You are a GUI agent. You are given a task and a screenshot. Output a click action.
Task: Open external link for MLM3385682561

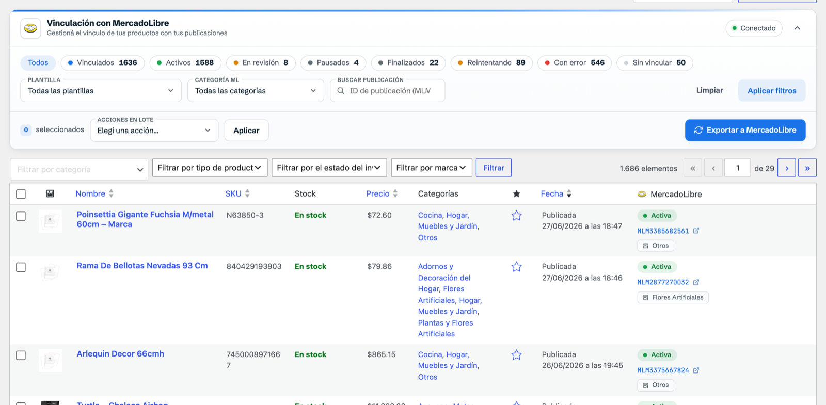click(x=696, y=231)
